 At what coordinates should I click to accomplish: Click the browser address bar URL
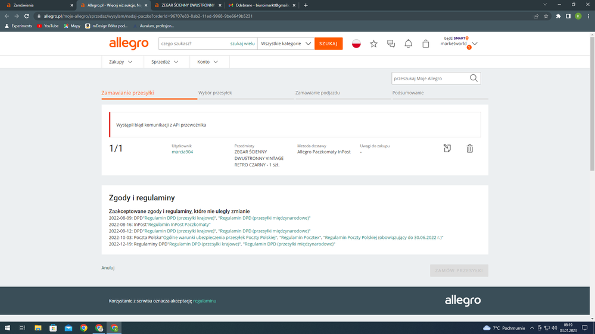(148, 16)
